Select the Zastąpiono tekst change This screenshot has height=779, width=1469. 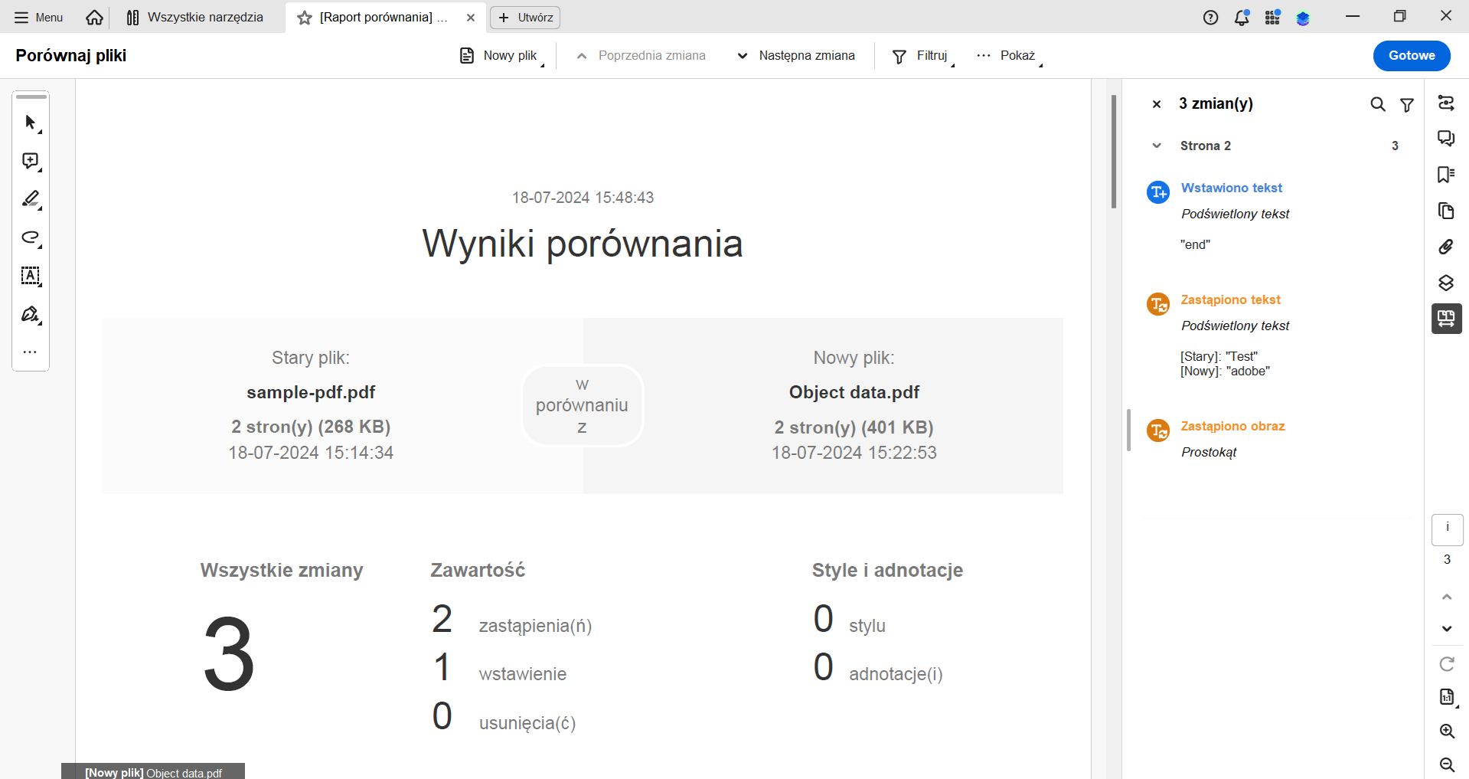(x=1230, y=299)
